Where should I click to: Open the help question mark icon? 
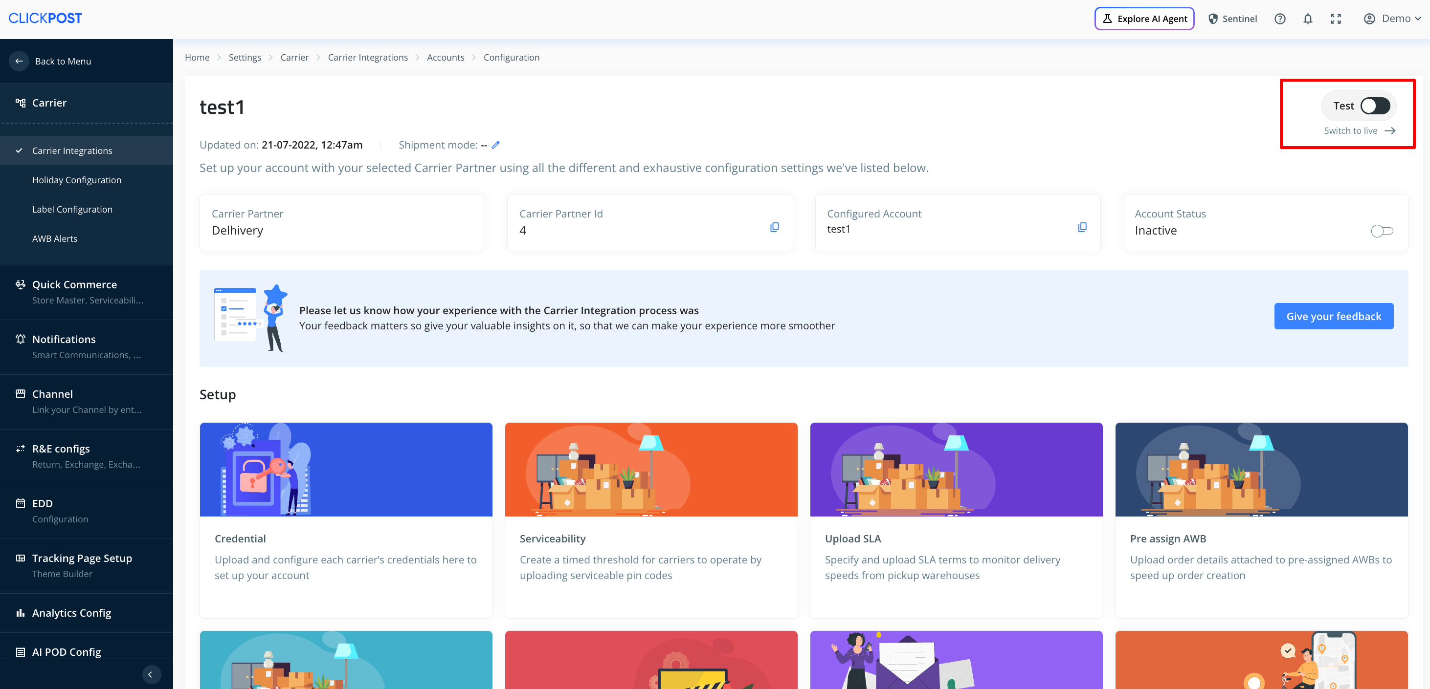point(1279,19)
